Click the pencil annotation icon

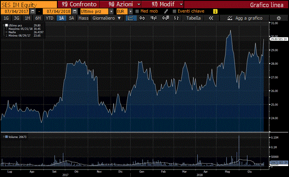tap(166, 11)
